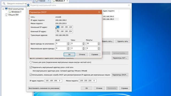Image resolution: width=171 pixels, height=96 pixels.
Task: Click the maximum lease days field
Action: 61,49
